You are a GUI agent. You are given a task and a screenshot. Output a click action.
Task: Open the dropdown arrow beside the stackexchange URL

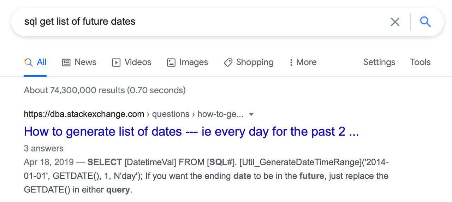coord(251,114)
